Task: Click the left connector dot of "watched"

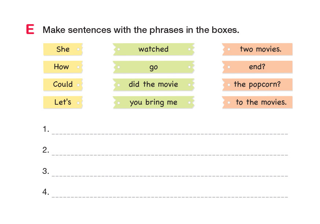Action: (x=118, y=49)
